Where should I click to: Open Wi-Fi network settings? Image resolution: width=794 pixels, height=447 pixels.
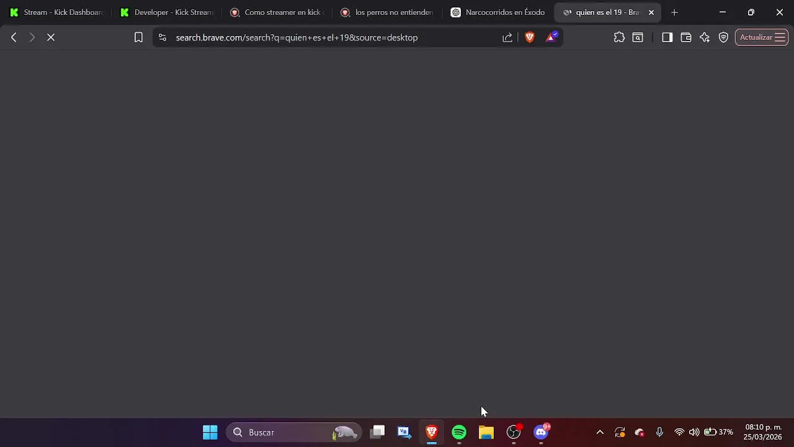coord(679,432)
